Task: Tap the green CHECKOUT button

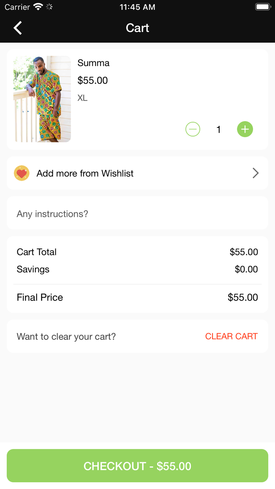Action: (x=137, y=466)
